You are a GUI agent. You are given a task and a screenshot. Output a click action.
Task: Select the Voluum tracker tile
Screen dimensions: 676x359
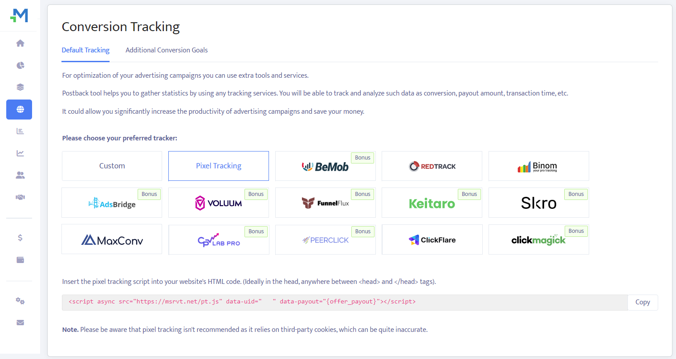pos(218,203)
